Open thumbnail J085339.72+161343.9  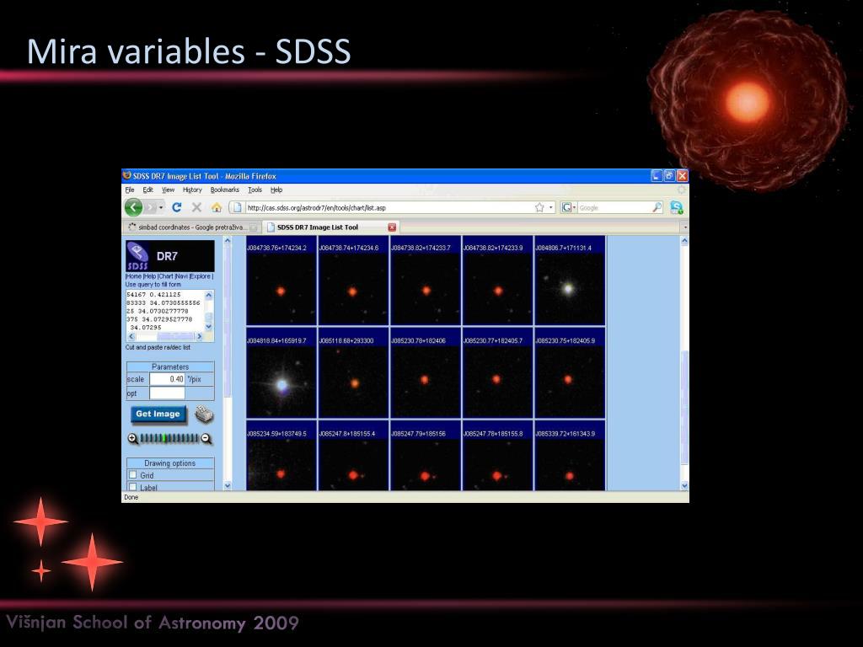570,456
